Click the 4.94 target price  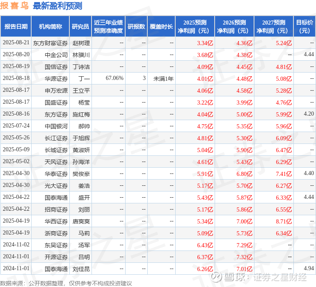309,268
